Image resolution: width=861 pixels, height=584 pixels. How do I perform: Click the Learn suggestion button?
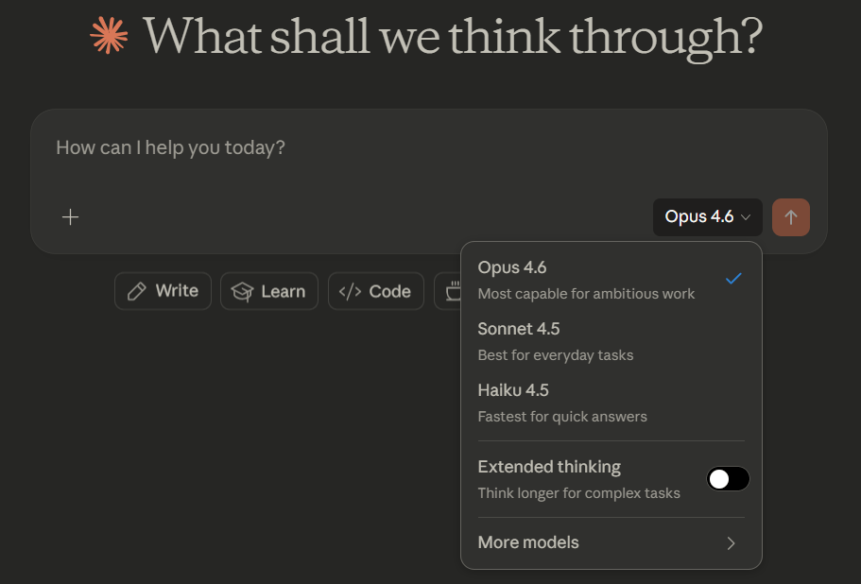pos(269,291)
